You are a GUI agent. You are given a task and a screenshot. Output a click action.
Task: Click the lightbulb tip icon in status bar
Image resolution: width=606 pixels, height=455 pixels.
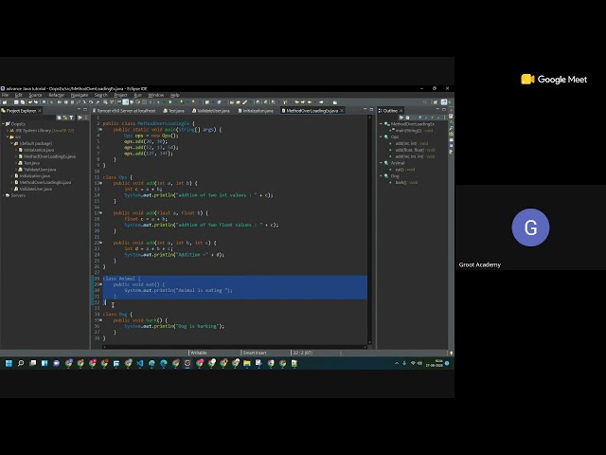[451, 353]
